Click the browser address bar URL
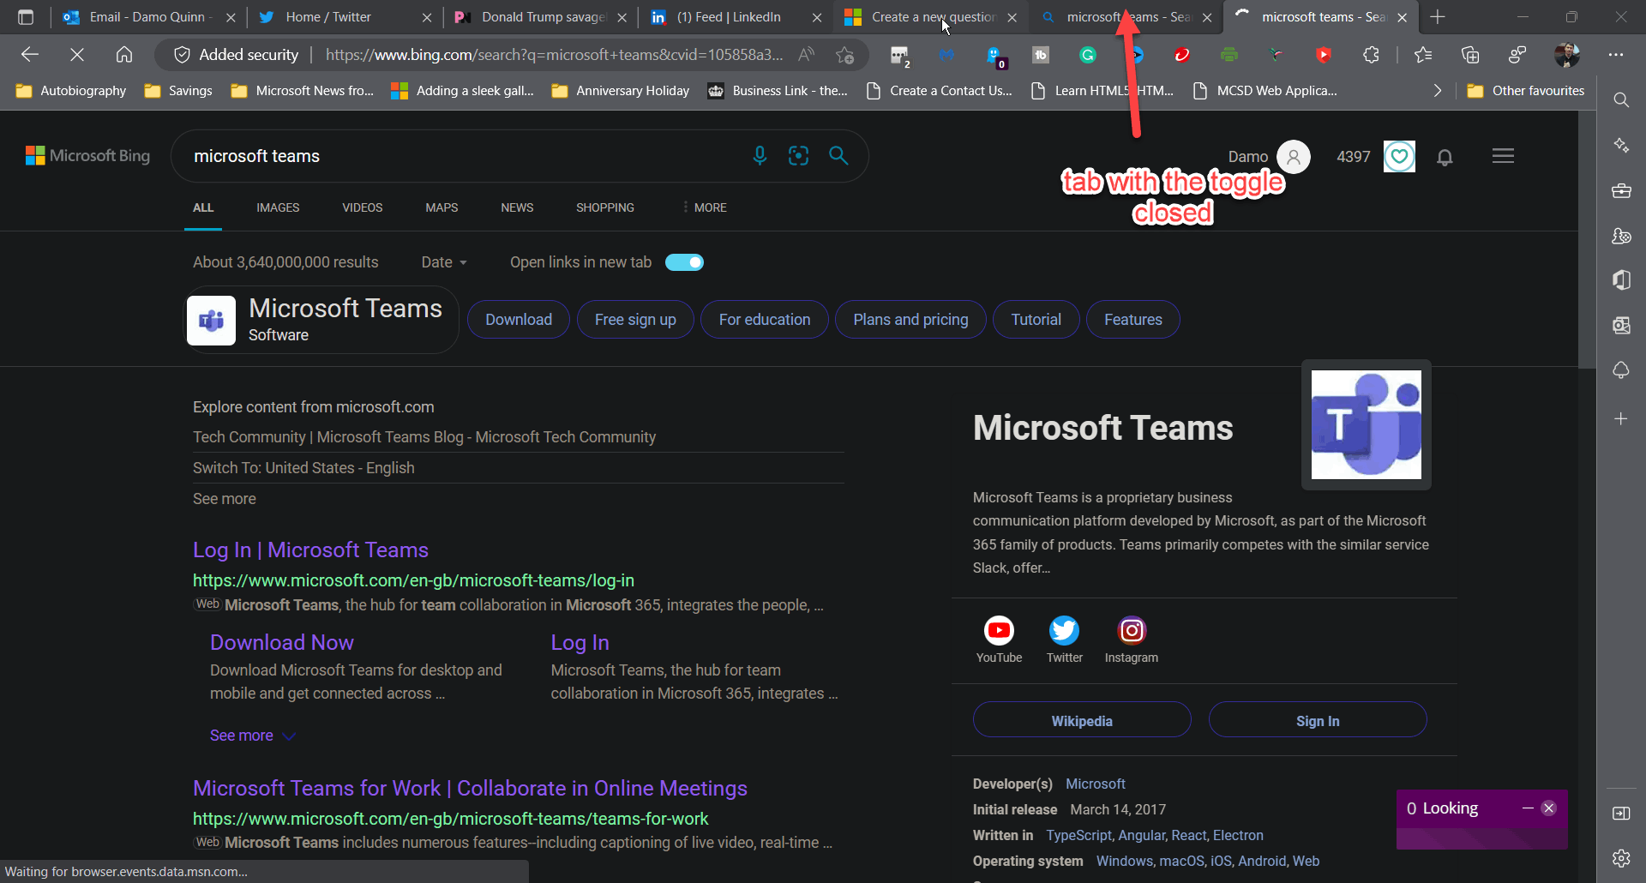The width and height of the screenshot is (1646, 883). (x=554, y=55)
